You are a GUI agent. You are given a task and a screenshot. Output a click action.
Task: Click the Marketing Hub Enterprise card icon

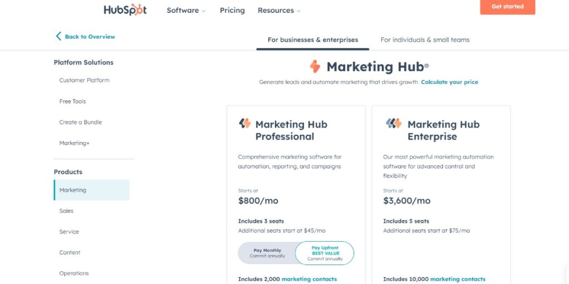click(x=394, y=124)
